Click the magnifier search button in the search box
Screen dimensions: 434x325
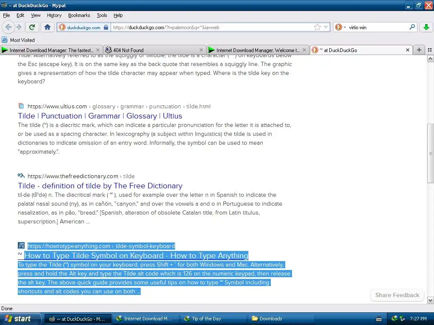[412, 27]
